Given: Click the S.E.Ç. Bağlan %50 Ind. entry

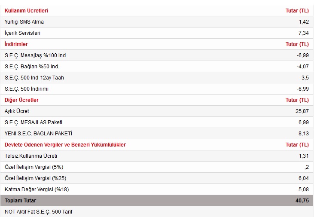Looking at the screenshot, I should [x=32, y=66].
